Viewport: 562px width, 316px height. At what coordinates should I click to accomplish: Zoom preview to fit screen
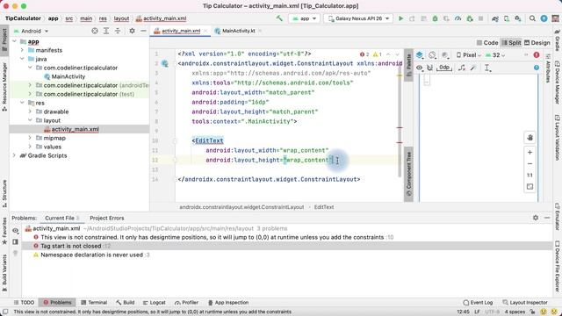pos(530,187)
